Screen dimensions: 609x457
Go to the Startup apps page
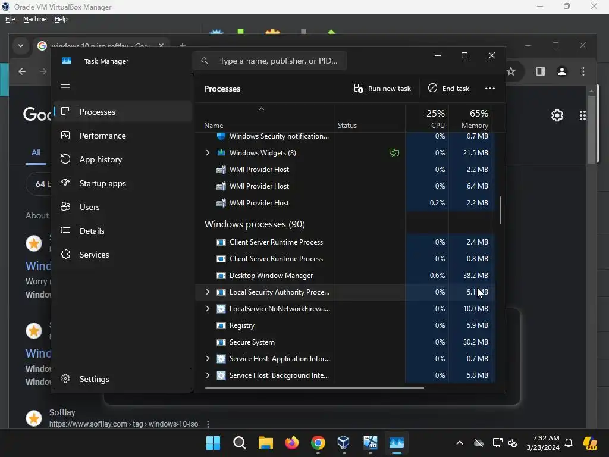pos(123,183)
